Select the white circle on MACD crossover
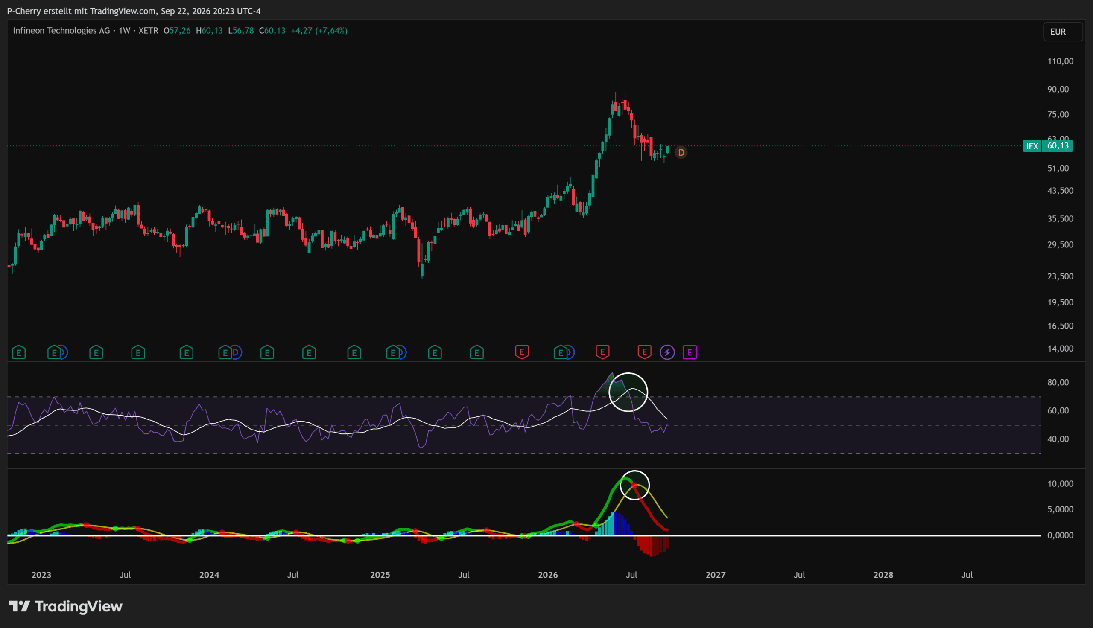Screen dimensions: 1093x628 pos(635,485)
